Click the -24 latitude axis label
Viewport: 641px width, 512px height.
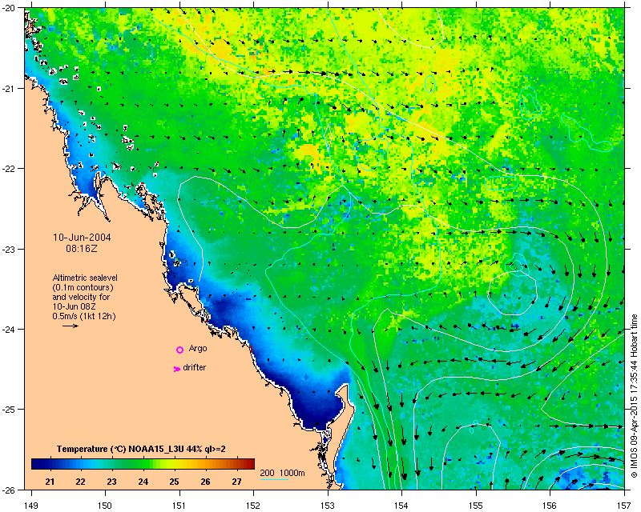(8, 329)
